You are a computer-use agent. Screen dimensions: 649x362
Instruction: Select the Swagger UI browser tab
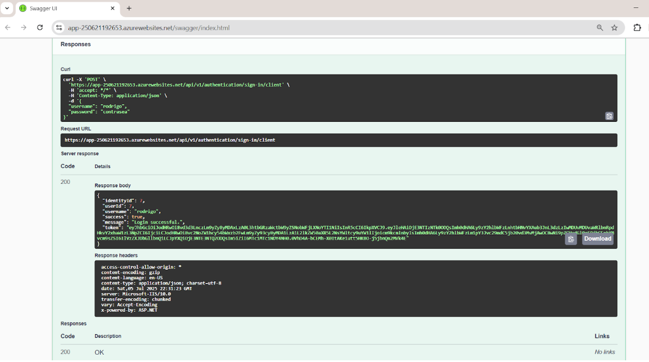[68, 9]
